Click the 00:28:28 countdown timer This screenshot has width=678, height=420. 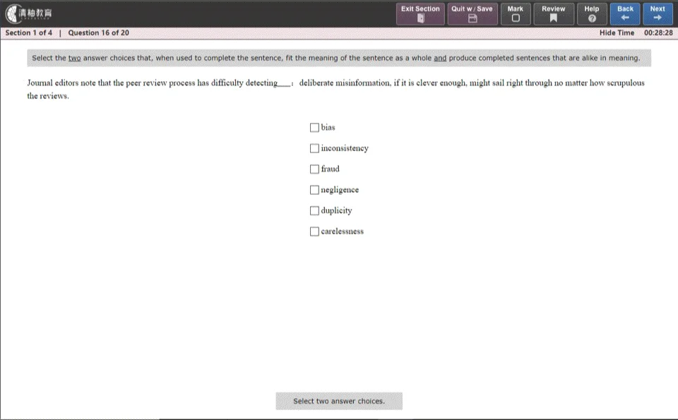(658, 33)
